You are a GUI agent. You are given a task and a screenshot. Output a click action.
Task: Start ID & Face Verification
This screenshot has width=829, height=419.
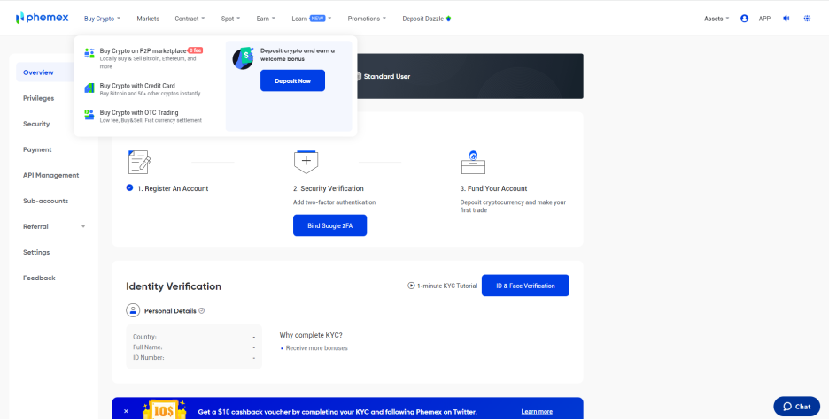[x=525, y=286]
